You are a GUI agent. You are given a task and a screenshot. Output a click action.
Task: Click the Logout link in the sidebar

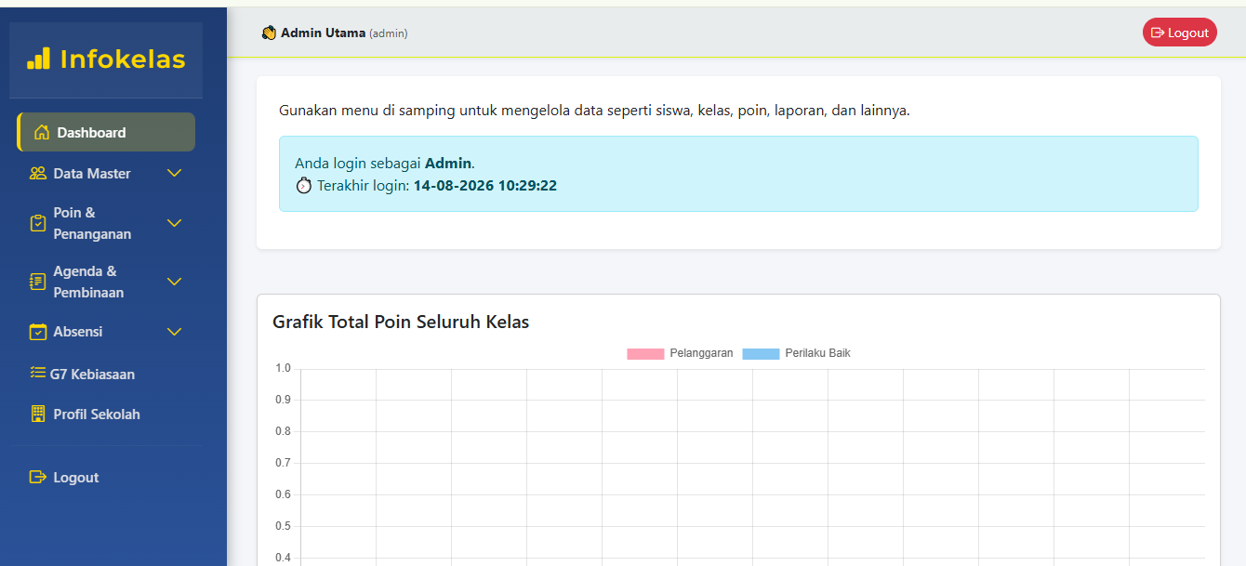tap(106, 477)
